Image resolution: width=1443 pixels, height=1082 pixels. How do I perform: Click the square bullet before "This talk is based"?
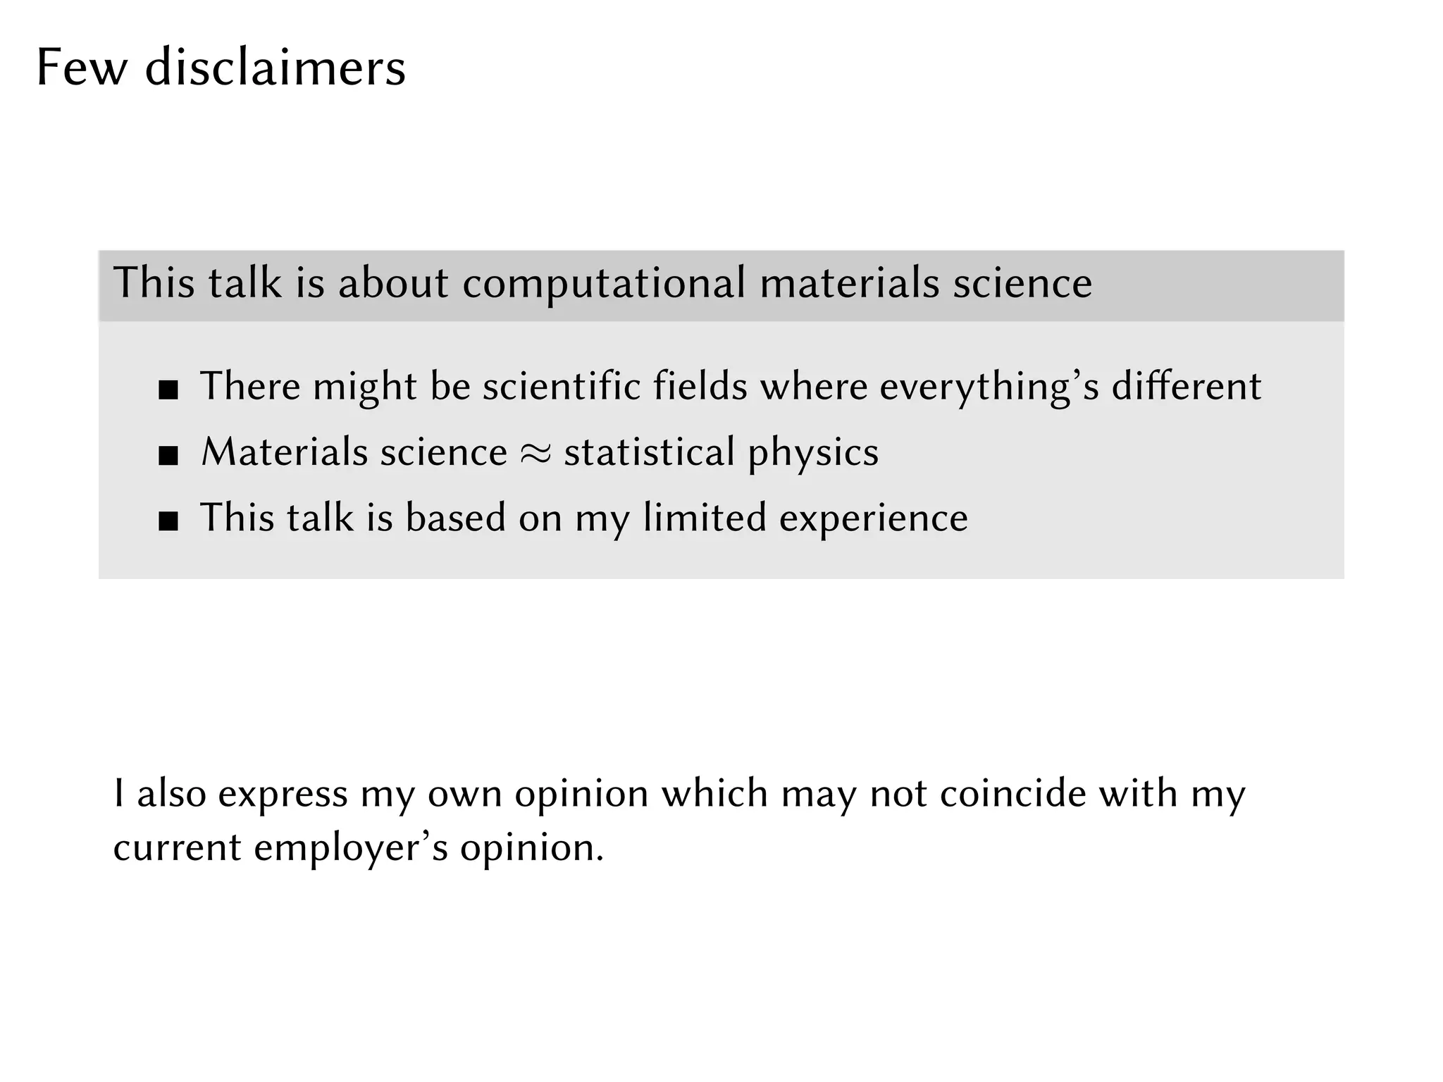pyautogui.click(x=168, y=521)
